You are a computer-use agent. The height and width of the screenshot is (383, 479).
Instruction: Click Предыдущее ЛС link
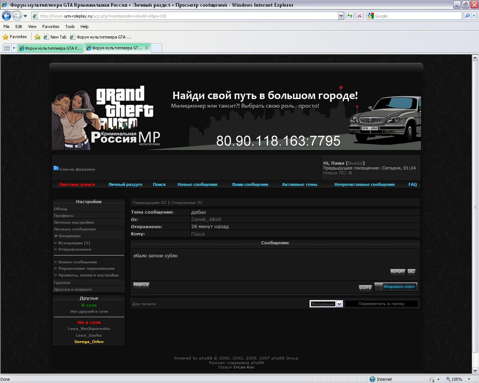150,203
